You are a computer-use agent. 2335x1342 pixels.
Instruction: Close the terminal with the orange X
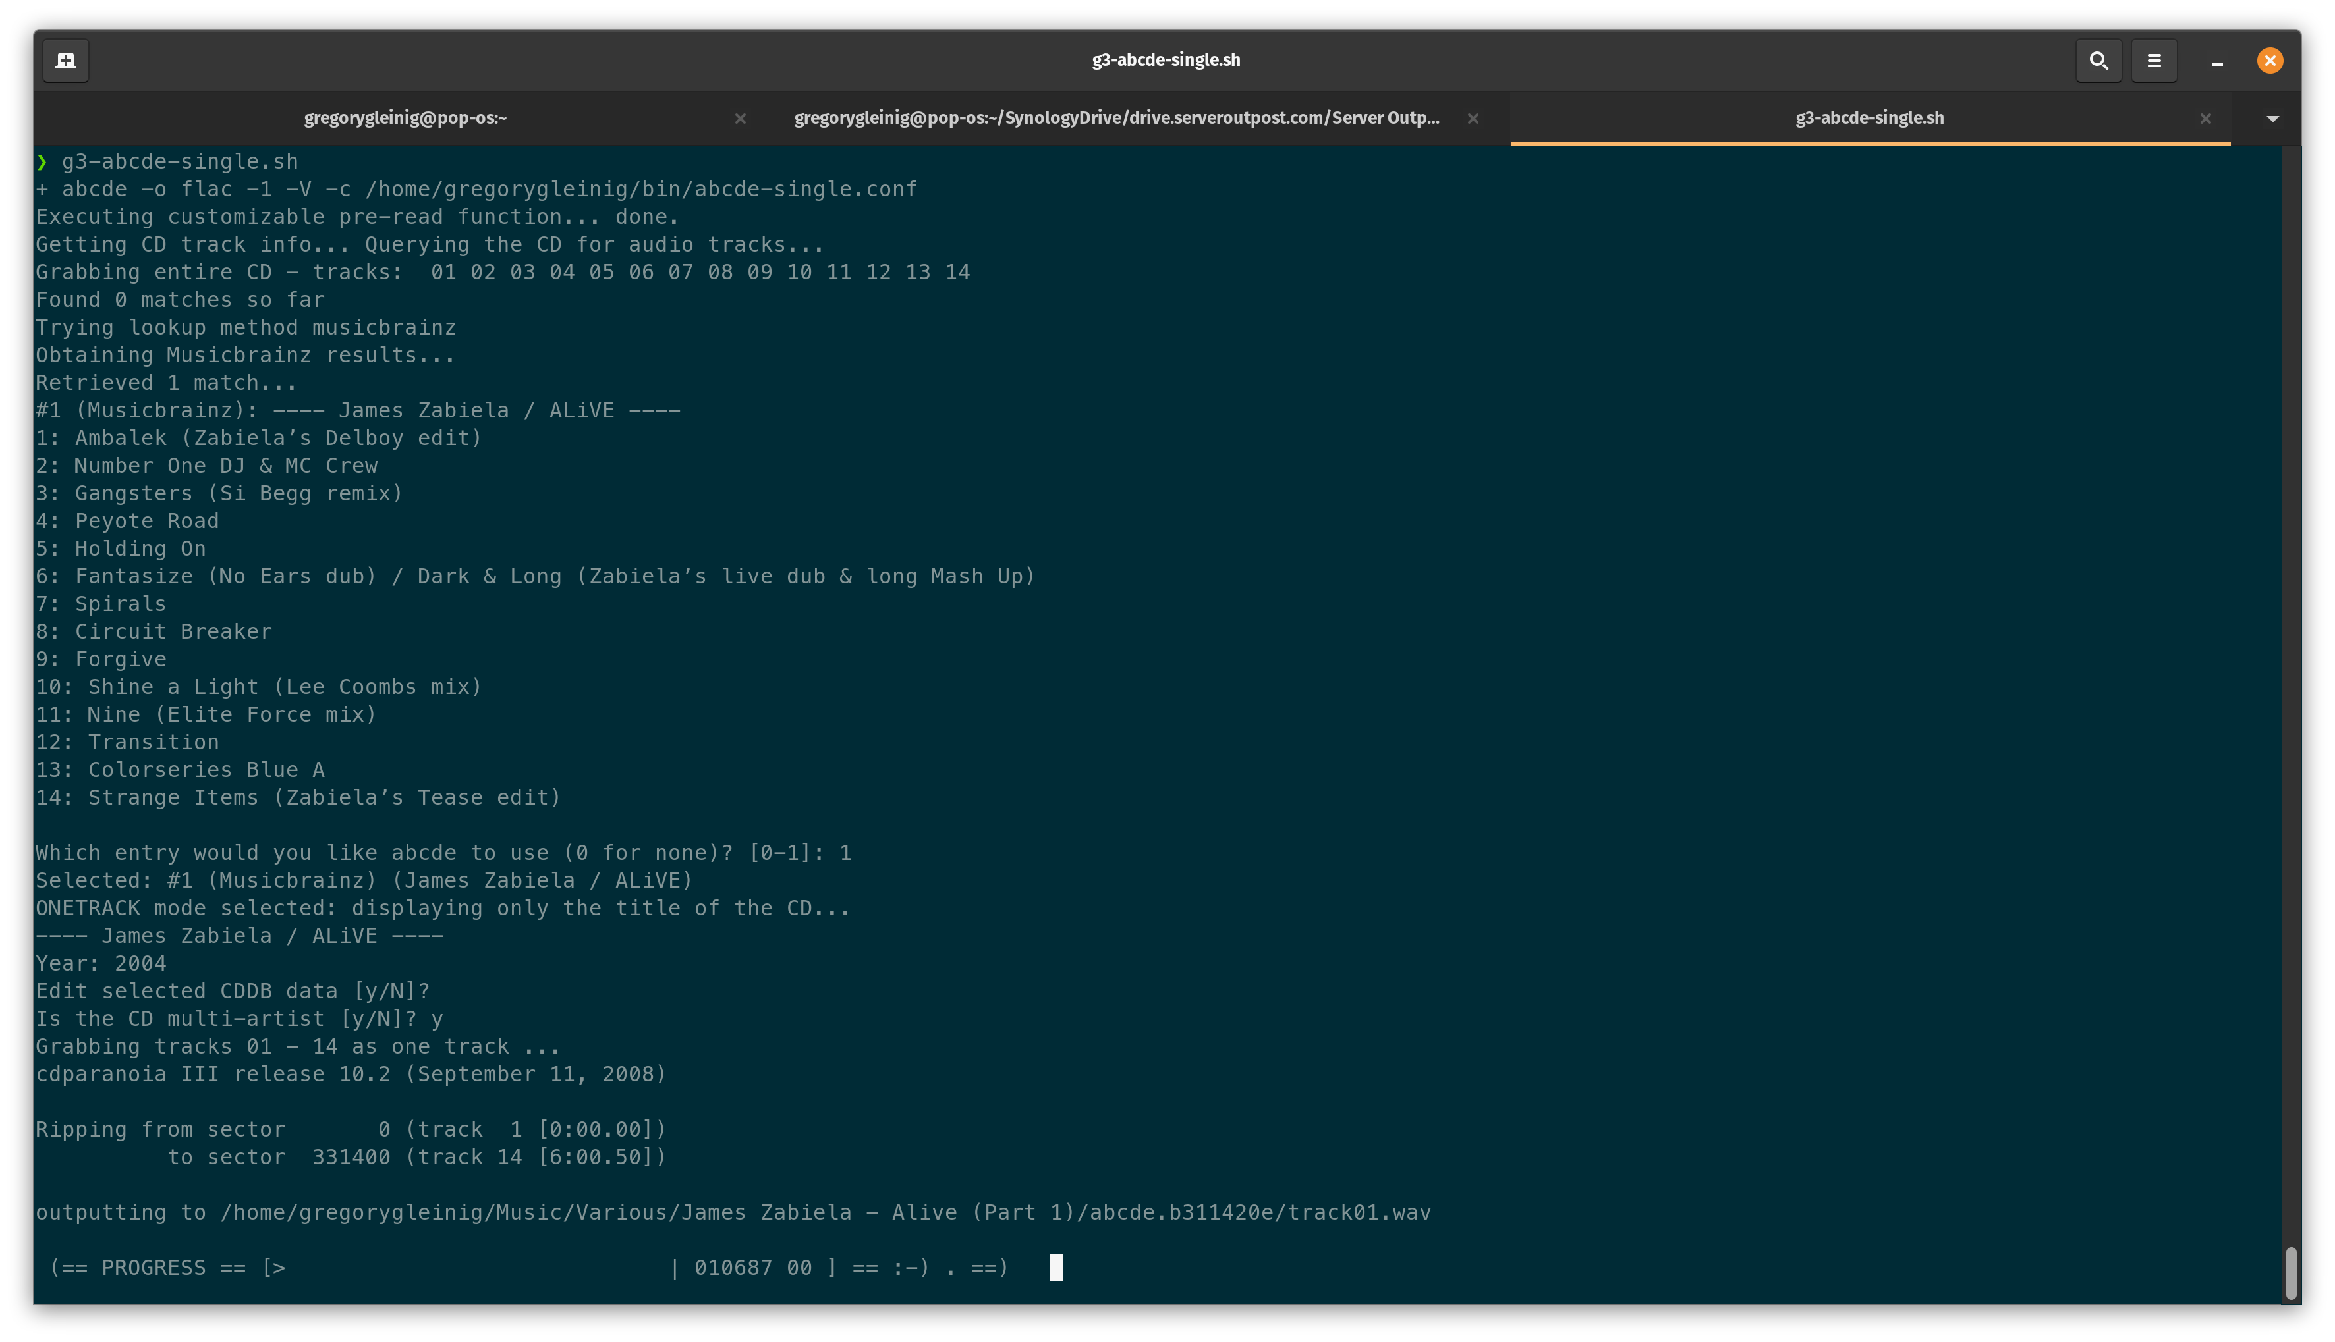click(x=2270, y=61)
